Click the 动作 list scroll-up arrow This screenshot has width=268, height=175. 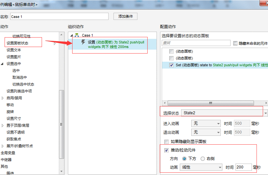click(x=62, y=35)
